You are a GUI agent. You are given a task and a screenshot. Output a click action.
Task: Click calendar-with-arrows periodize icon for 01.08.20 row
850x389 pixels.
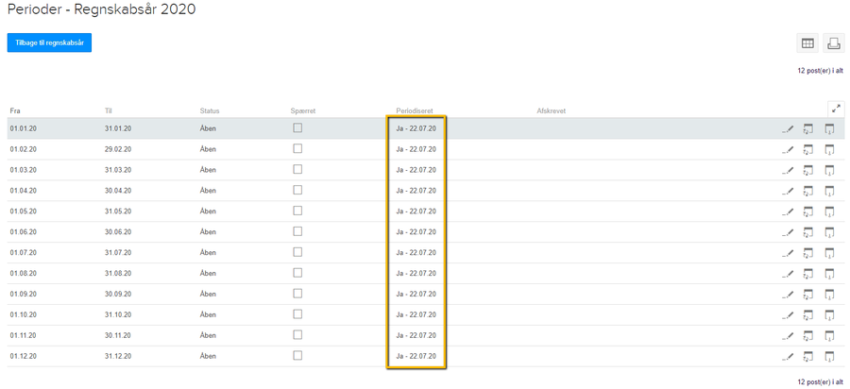point(808,274)
